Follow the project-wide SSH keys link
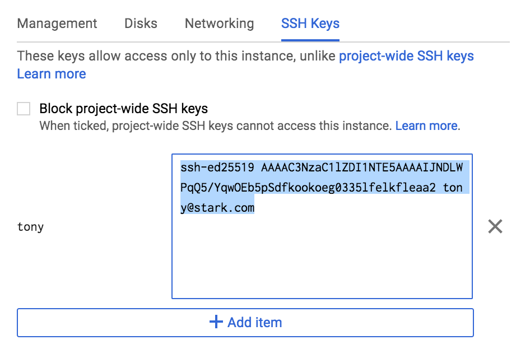Screen dimensions: 530x363 click(x=406, y=56)
